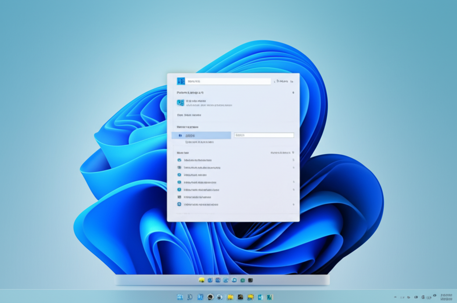Click the sixth list item's dark icon
Viewport: 457px width, 303px height.
[179, 197]
